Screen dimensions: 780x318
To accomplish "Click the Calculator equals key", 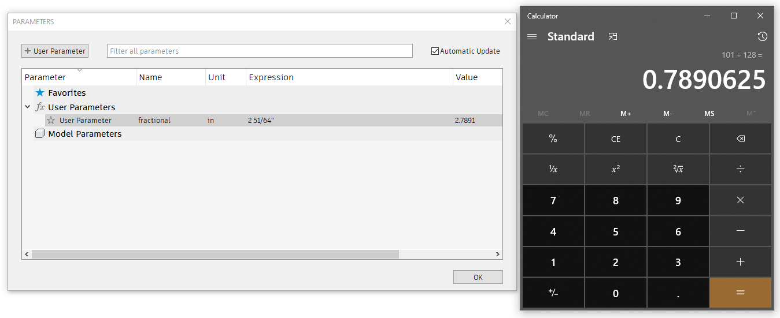I will (741, 293).
